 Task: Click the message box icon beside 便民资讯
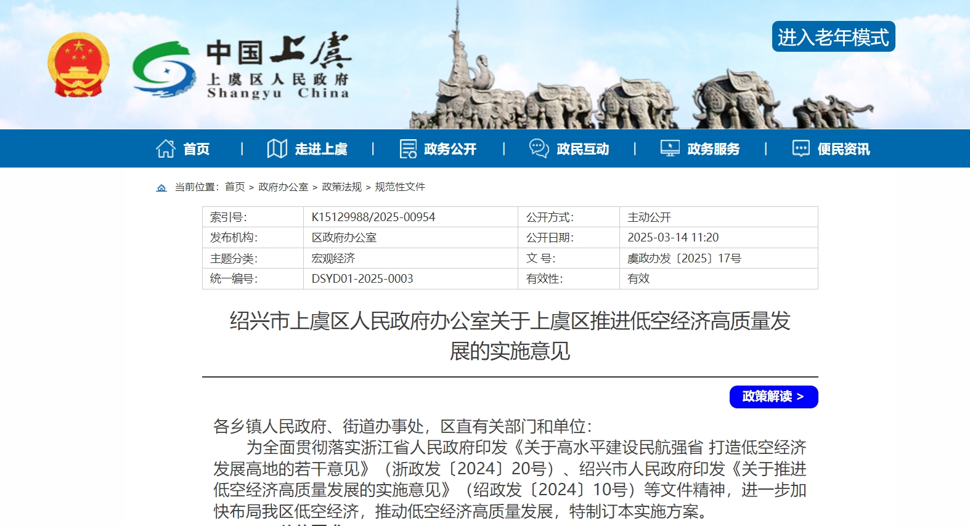pyautogui.click(x=801, y=148)
